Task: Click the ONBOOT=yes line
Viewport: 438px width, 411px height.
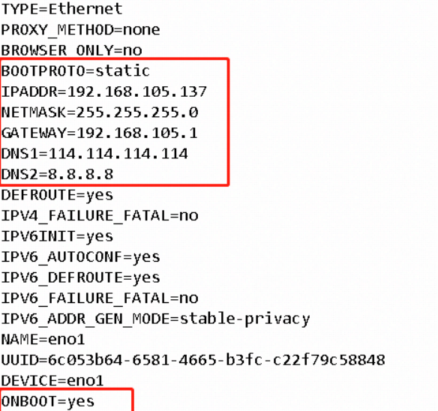Action: (x=48, y=402)
